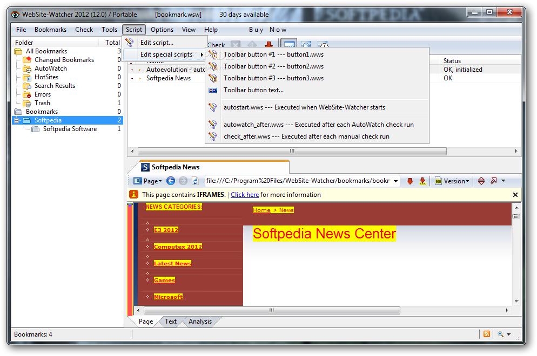Click the Errors folder icon

tap(27, 94)
